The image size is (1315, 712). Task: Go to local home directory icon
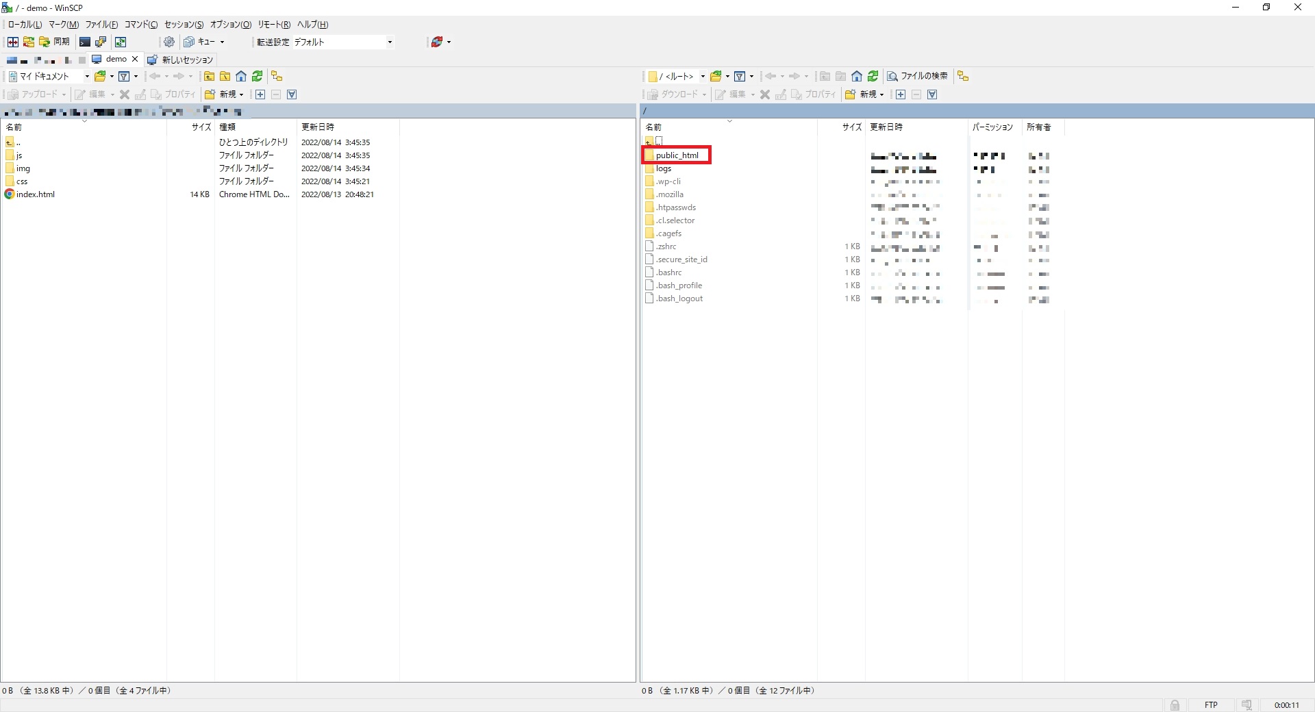coord(241,76)
